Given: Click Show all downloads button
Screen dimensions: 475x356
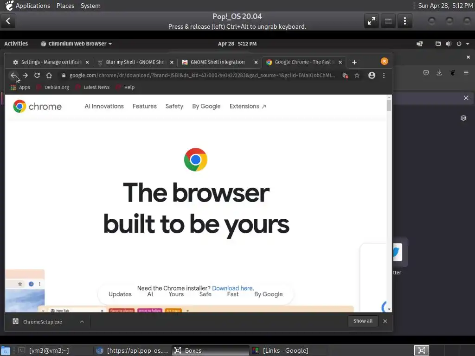Looking at the screenshot, I should [363, 321].
